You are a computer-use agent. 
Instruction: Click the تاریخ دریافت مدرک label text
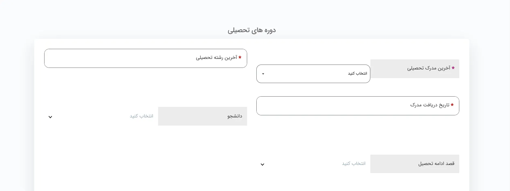tap(430, 105)
